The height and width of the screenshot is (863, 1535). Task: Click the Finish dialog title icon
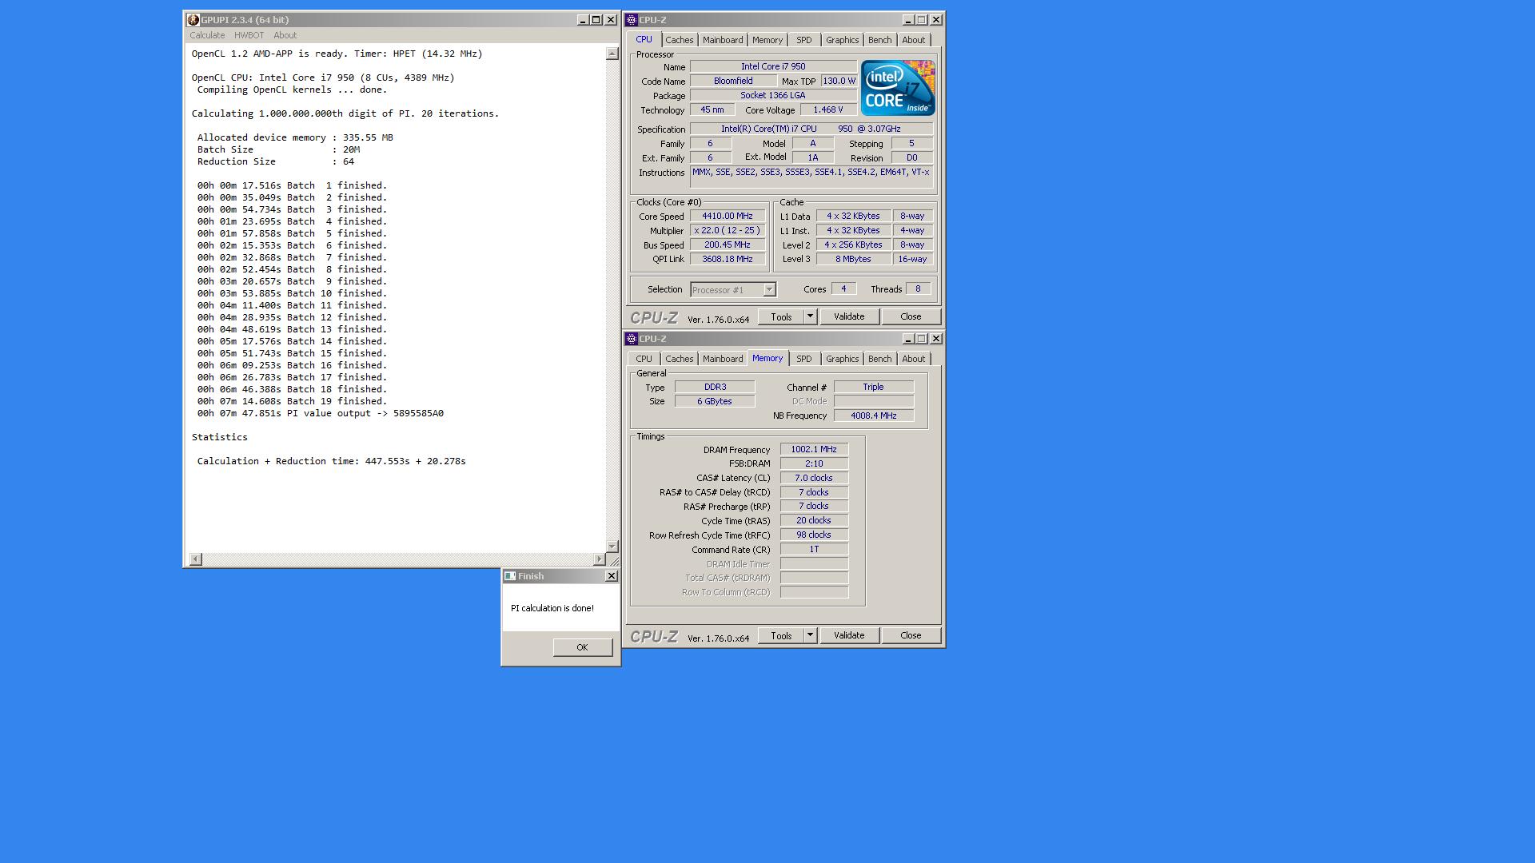tap(510, 576)
